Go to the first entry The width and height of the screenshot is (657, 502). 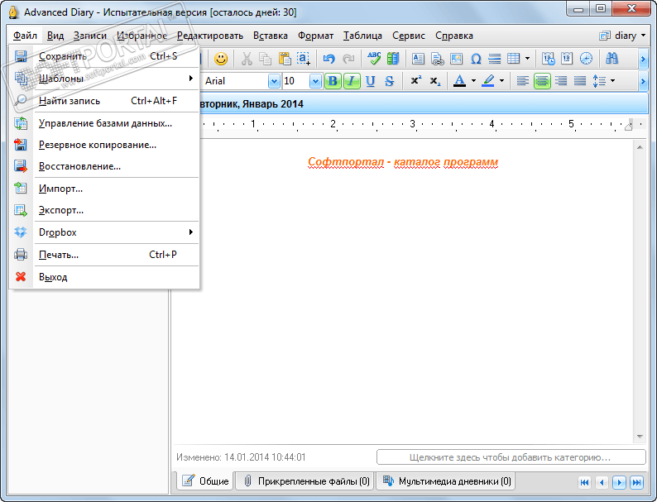tap(584, 482)
